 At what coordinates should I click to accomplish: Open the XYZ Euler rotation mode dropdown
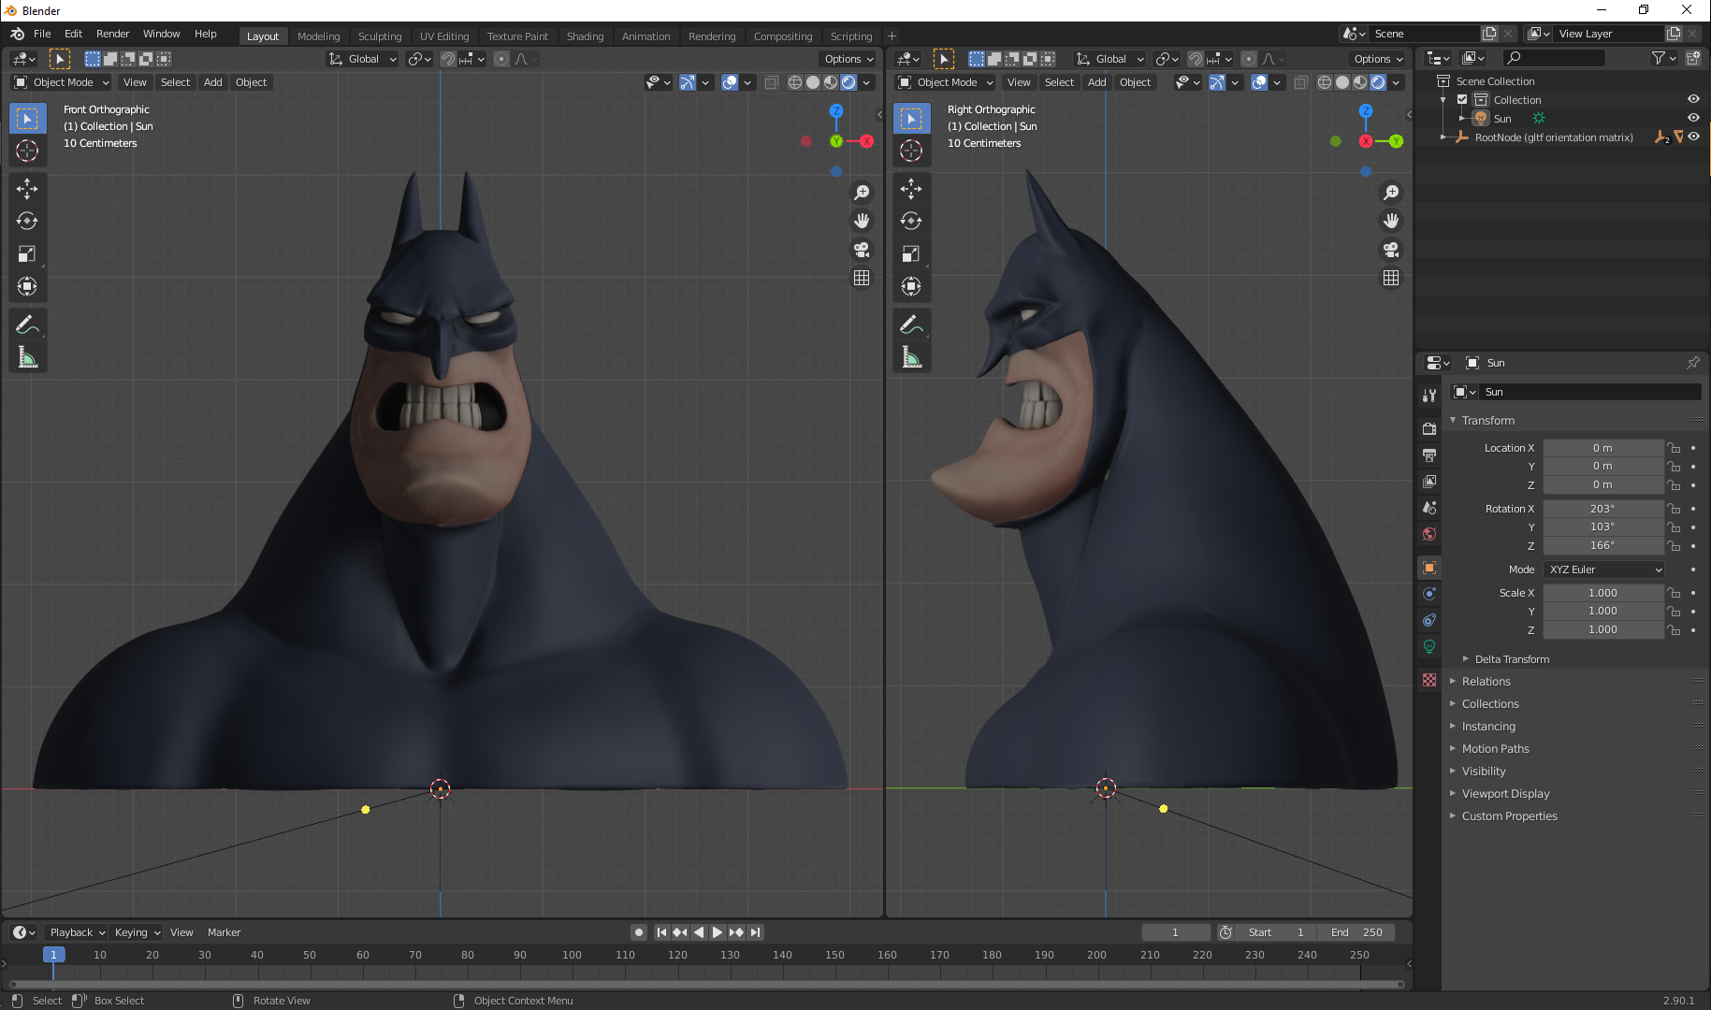[x=1603, y=569]
